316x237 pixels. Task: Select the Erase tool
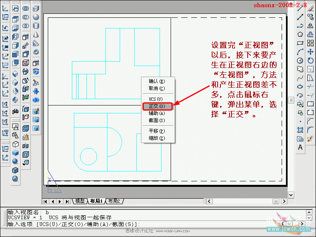(x=310, y=8)
